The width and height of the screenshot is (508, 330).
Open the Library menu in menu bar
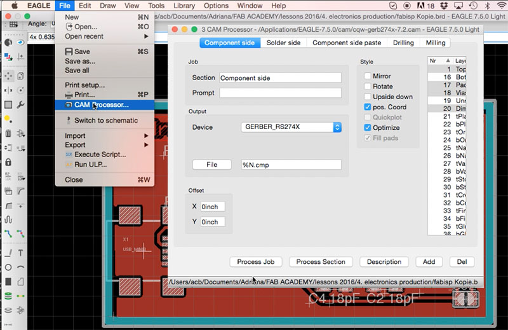[x=184, y=6]
